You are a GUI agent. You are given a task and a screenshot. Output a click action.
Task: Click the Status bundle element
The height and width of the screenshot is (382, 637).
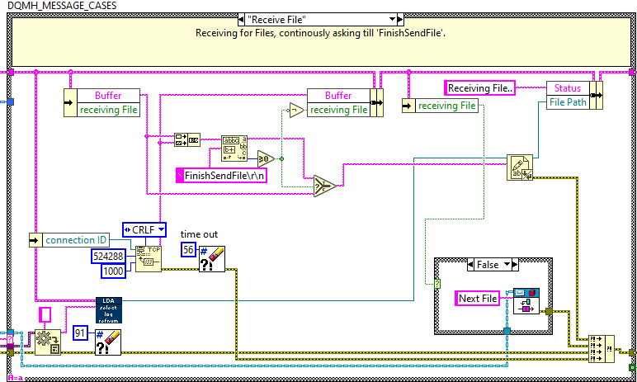tap(568, 88)
